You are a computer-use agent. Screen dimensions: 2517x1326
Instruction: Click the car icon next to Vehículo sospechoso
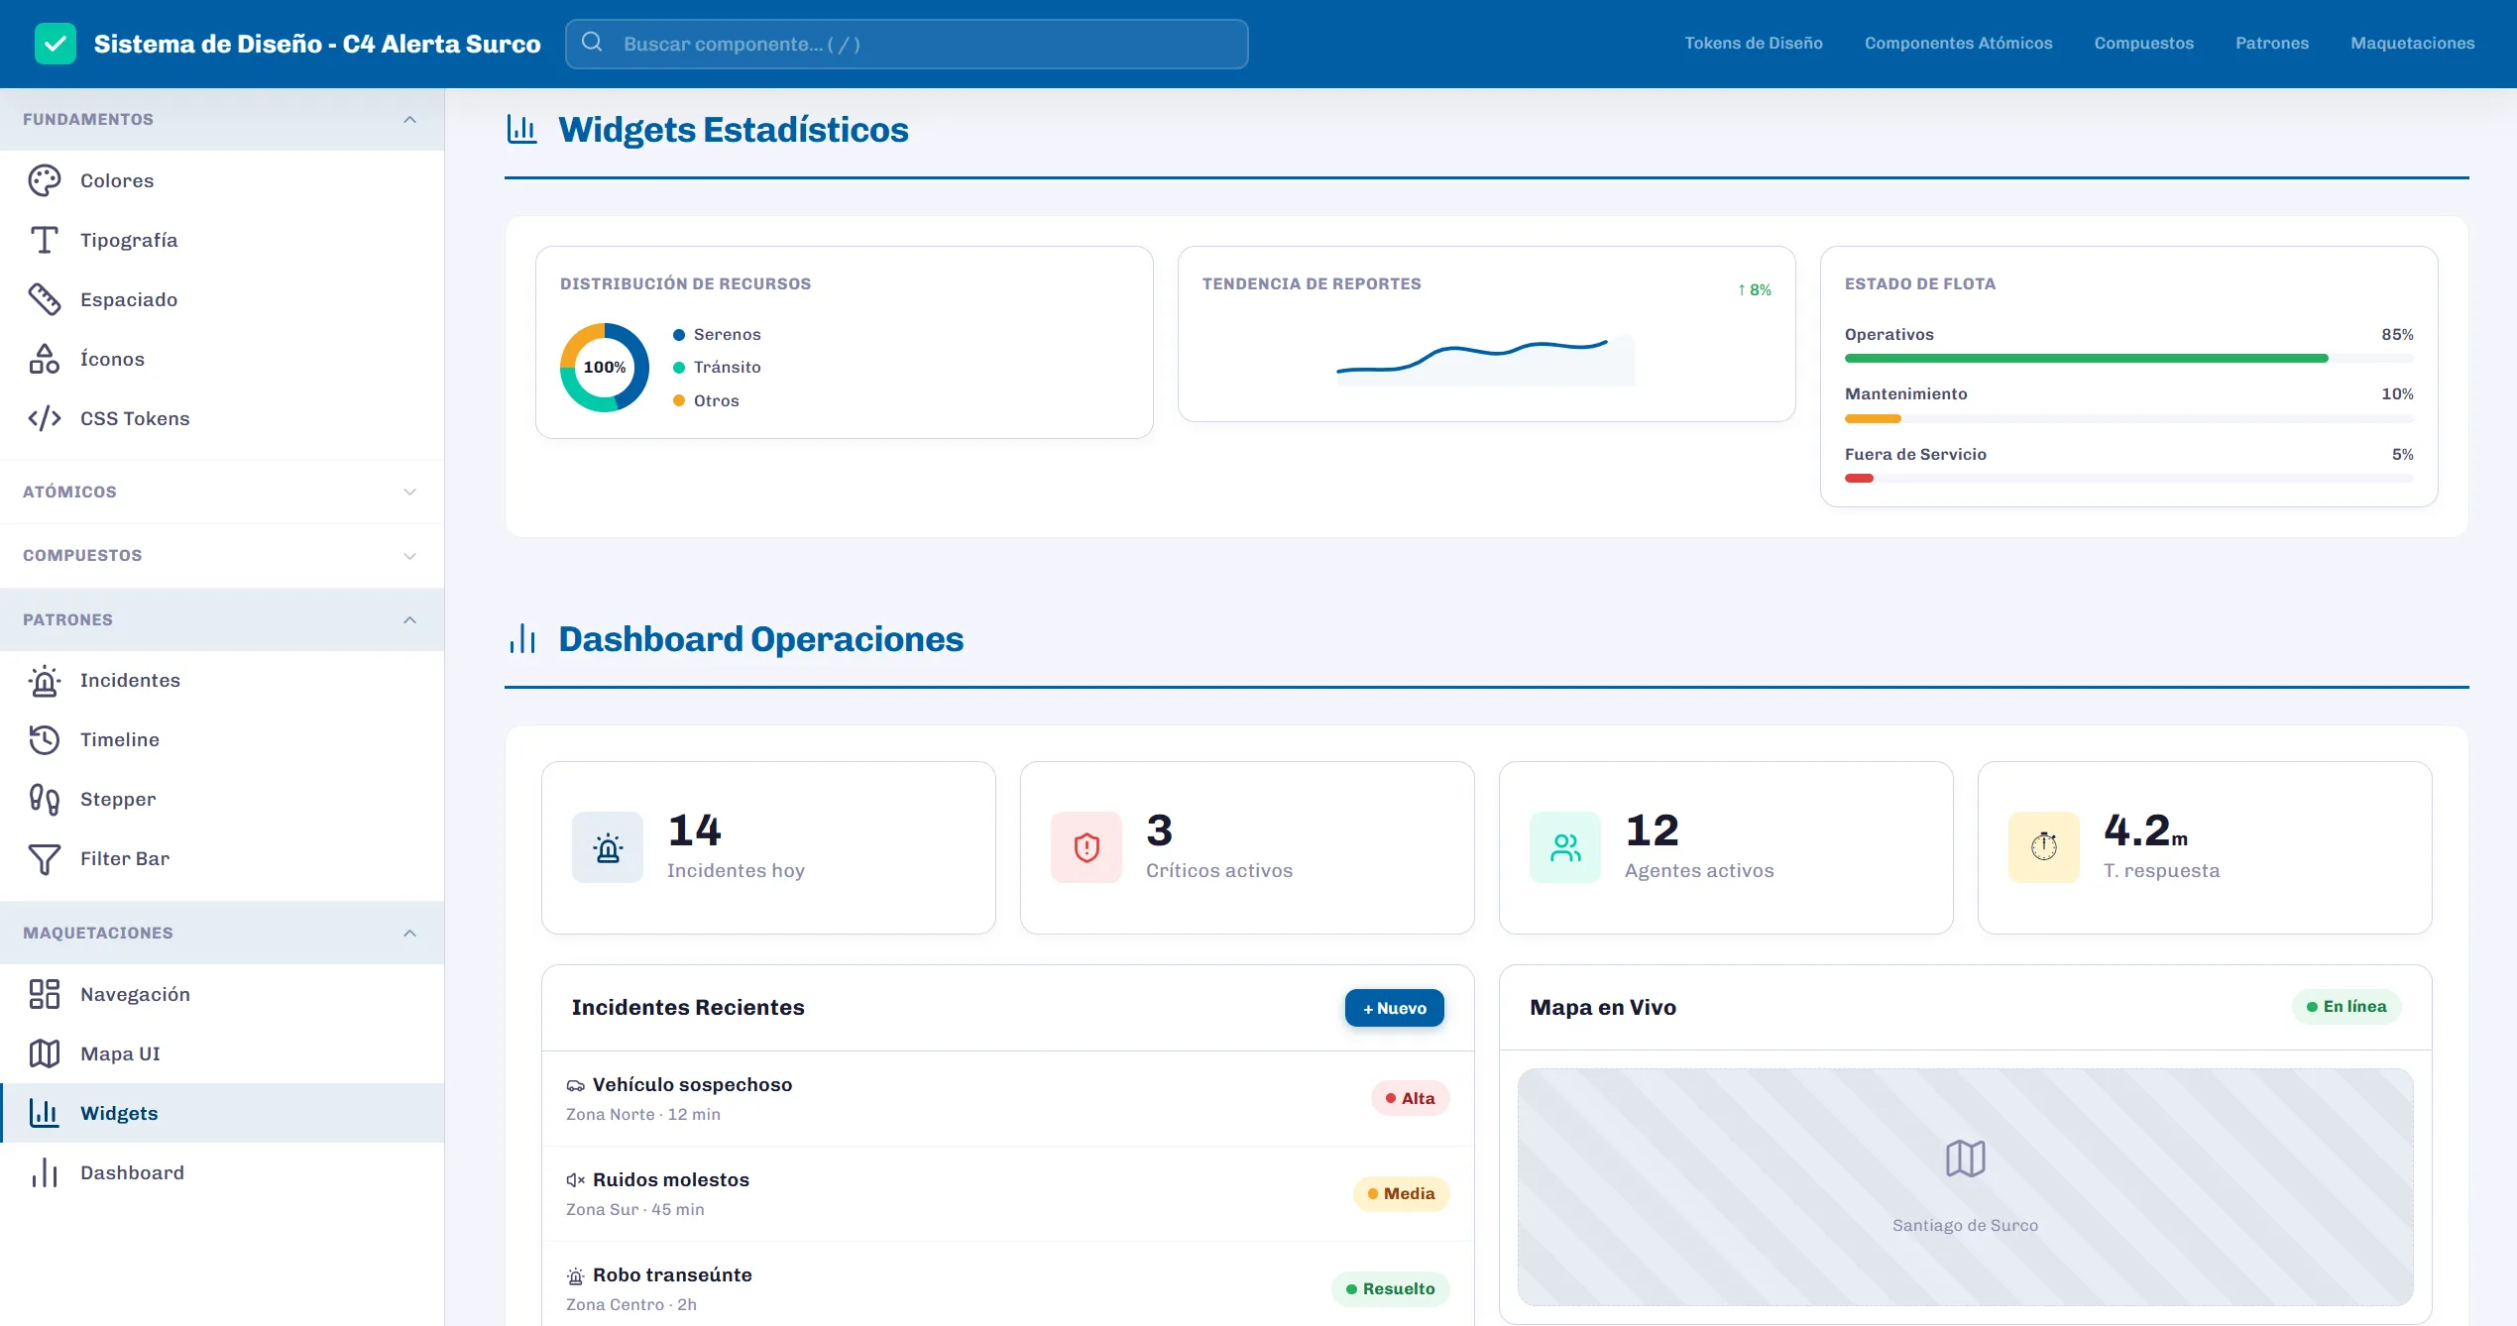[x=575, y=1085]
